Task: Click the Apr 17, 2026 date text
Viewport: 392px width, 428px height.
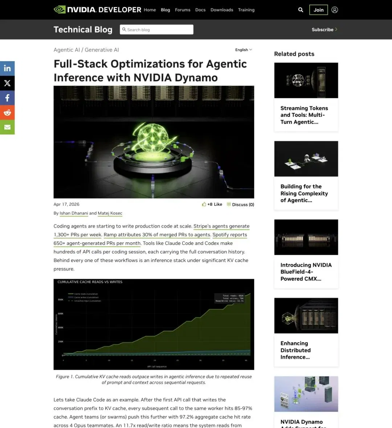Action: [66, 204]
